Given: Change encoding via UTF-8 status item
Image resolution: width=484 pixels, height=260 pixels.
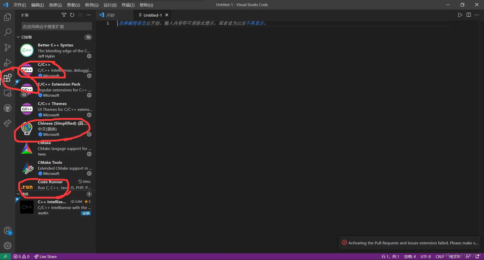Looking at the screenshot, I should pos(426,256).
